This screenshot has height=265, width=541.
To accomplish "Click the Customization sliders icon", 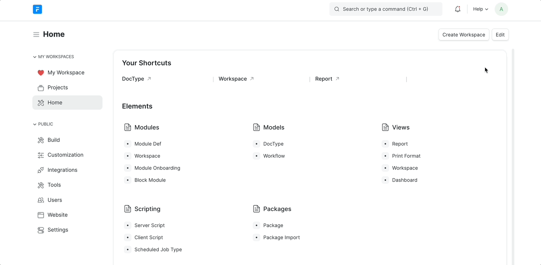I will (x=41, y=155).
